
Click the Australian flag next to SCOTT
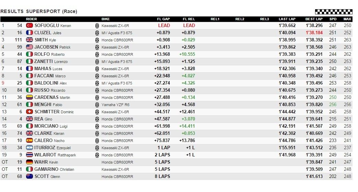(30, 177)
